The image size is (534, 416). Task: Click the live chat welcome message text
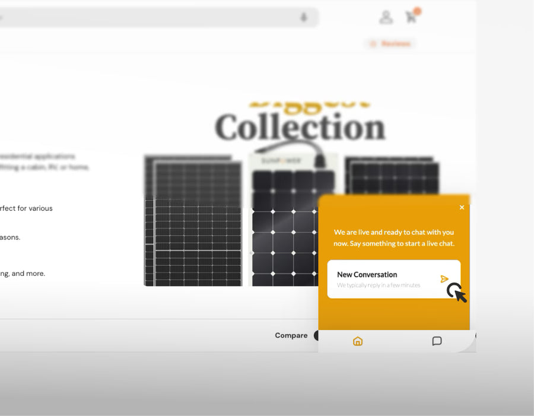click(x=393, y=237)
